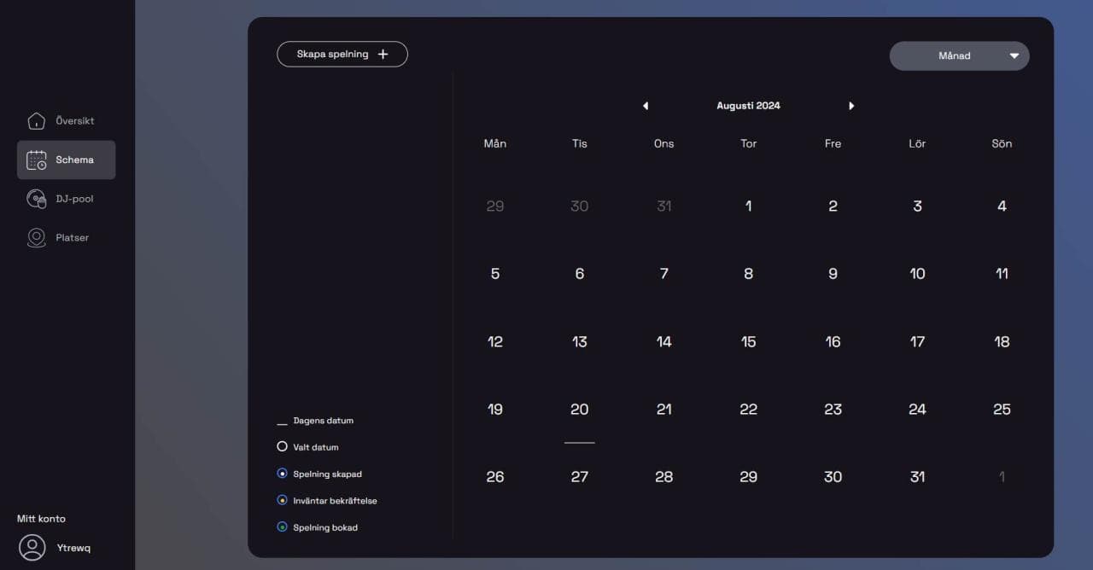Image resolution: width=1093 pixels, height=570 pixels.
Task: Click the Månad dropdown caret arrow
Action: (x=1014, y=56)
